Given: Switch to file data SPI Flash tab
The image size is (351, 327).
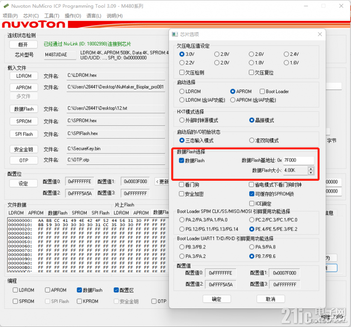Looking at the screenshot, I should coord(100,213).
